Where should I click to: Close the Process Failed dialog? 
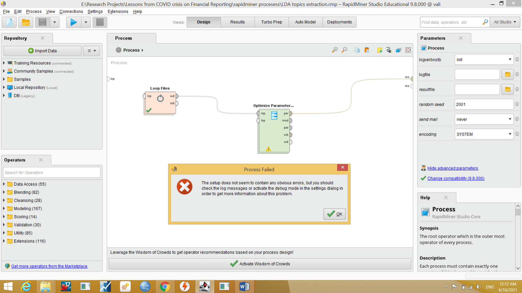click(x=343, y=167)
